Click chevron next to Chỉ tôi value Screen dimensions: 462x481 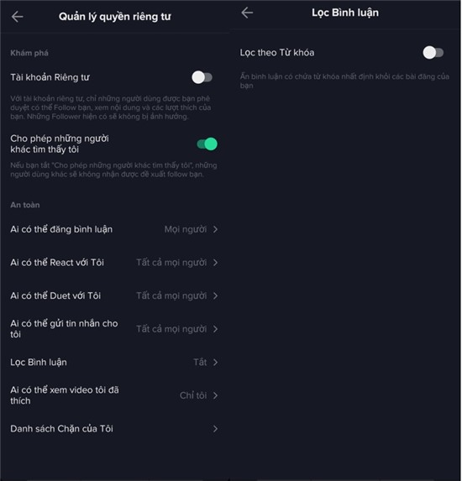(x=216, y=395)
